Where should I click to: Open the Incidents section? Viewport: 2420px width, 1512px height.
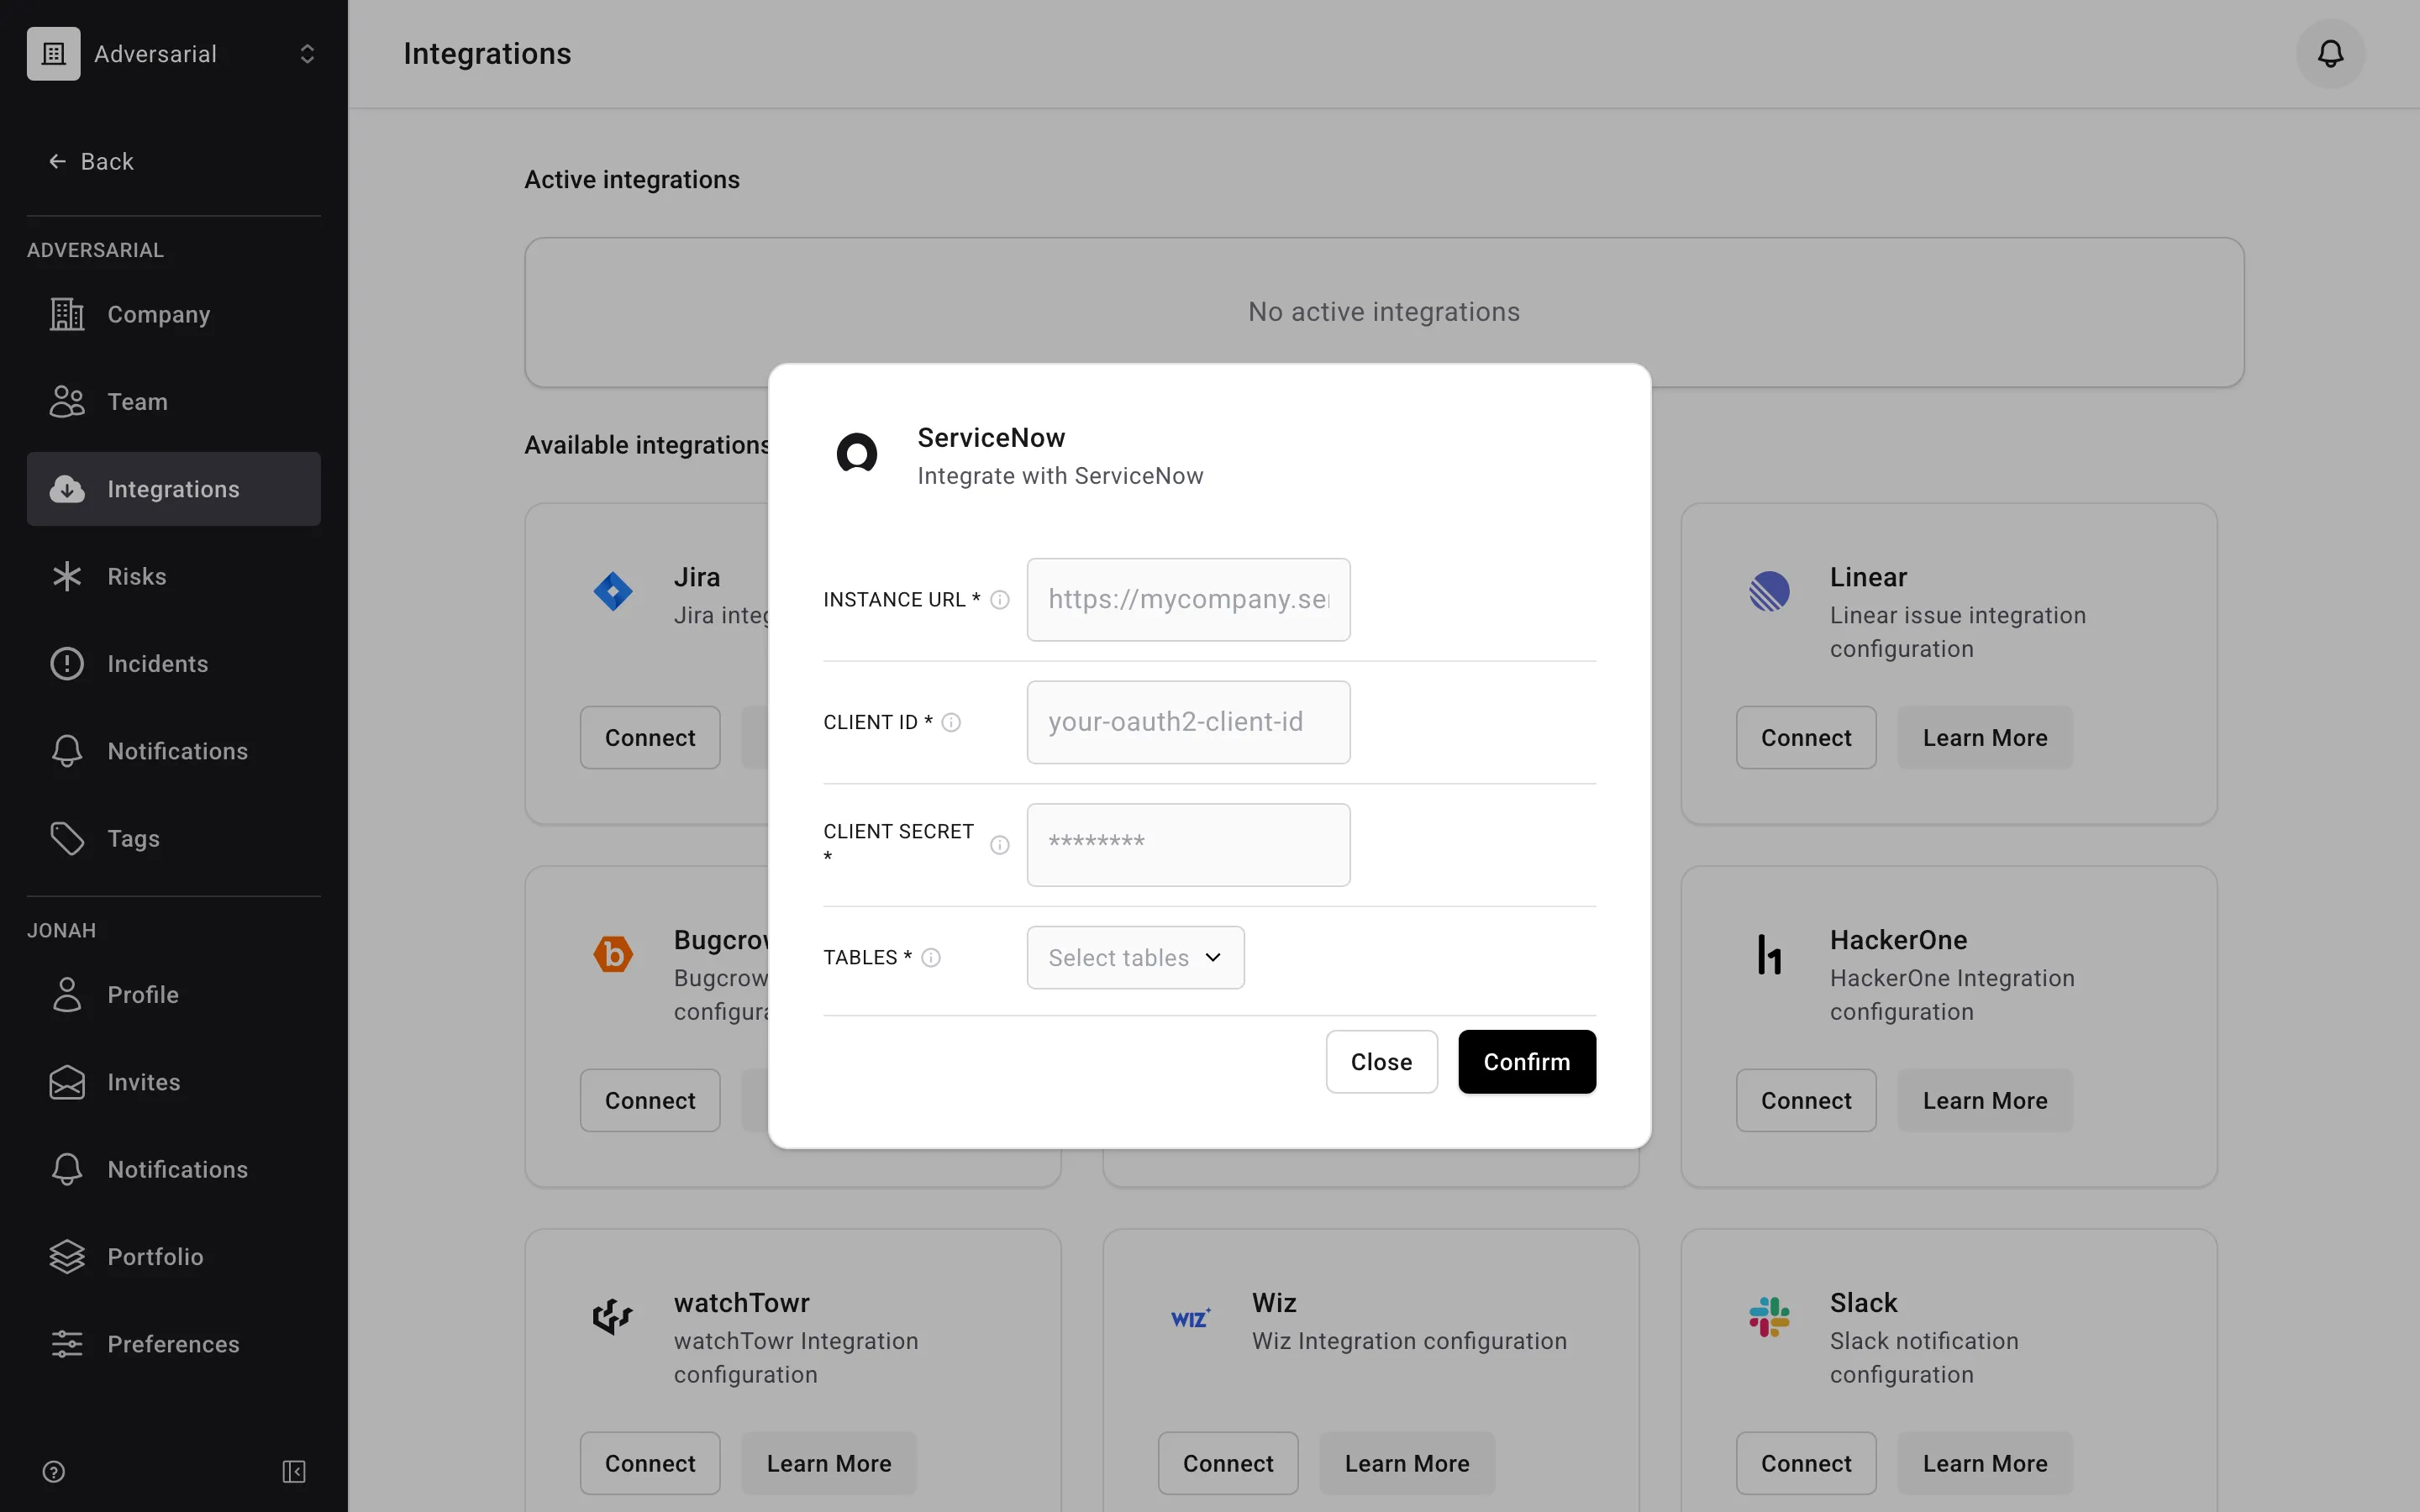pyautogui.click(x=174, y=664)
